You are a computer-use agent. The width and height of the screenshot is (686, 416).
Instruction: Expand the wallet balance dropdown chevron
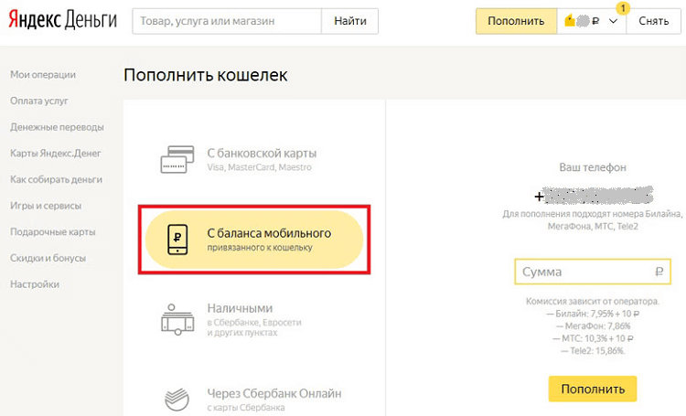coord(614,21)
